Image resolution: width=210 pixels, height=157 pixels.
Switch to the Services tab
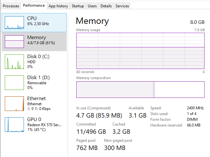click(122, 6)
